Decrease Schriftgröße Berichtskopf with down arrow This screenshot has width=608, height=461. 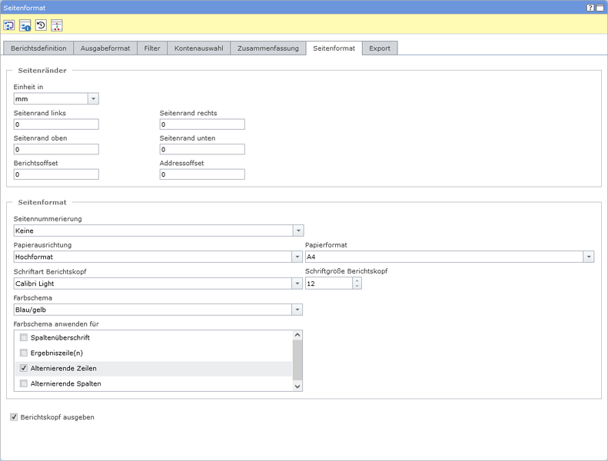[x=357, y=287]
